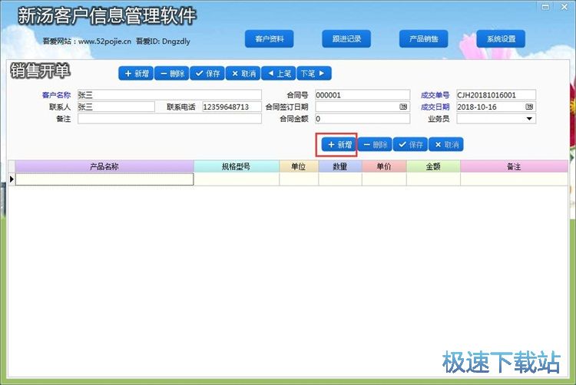Screen dimensions: 576x385
Task: Save product row with lower 保存
Action: click(x=410, y=144)
